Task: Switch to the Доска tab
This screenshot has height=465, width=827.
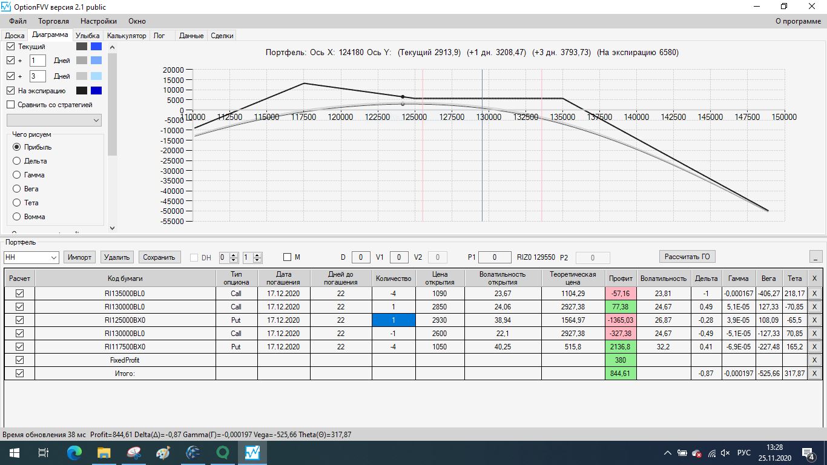Action: point(15,36)
